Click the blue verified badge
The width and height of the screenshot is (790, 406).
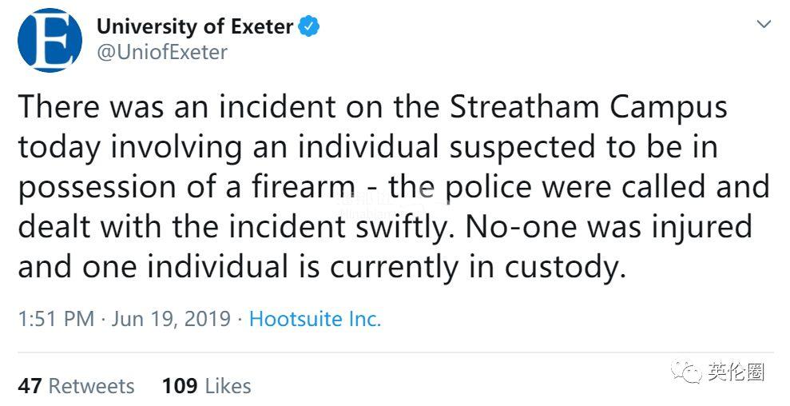[x=309, y=26]
